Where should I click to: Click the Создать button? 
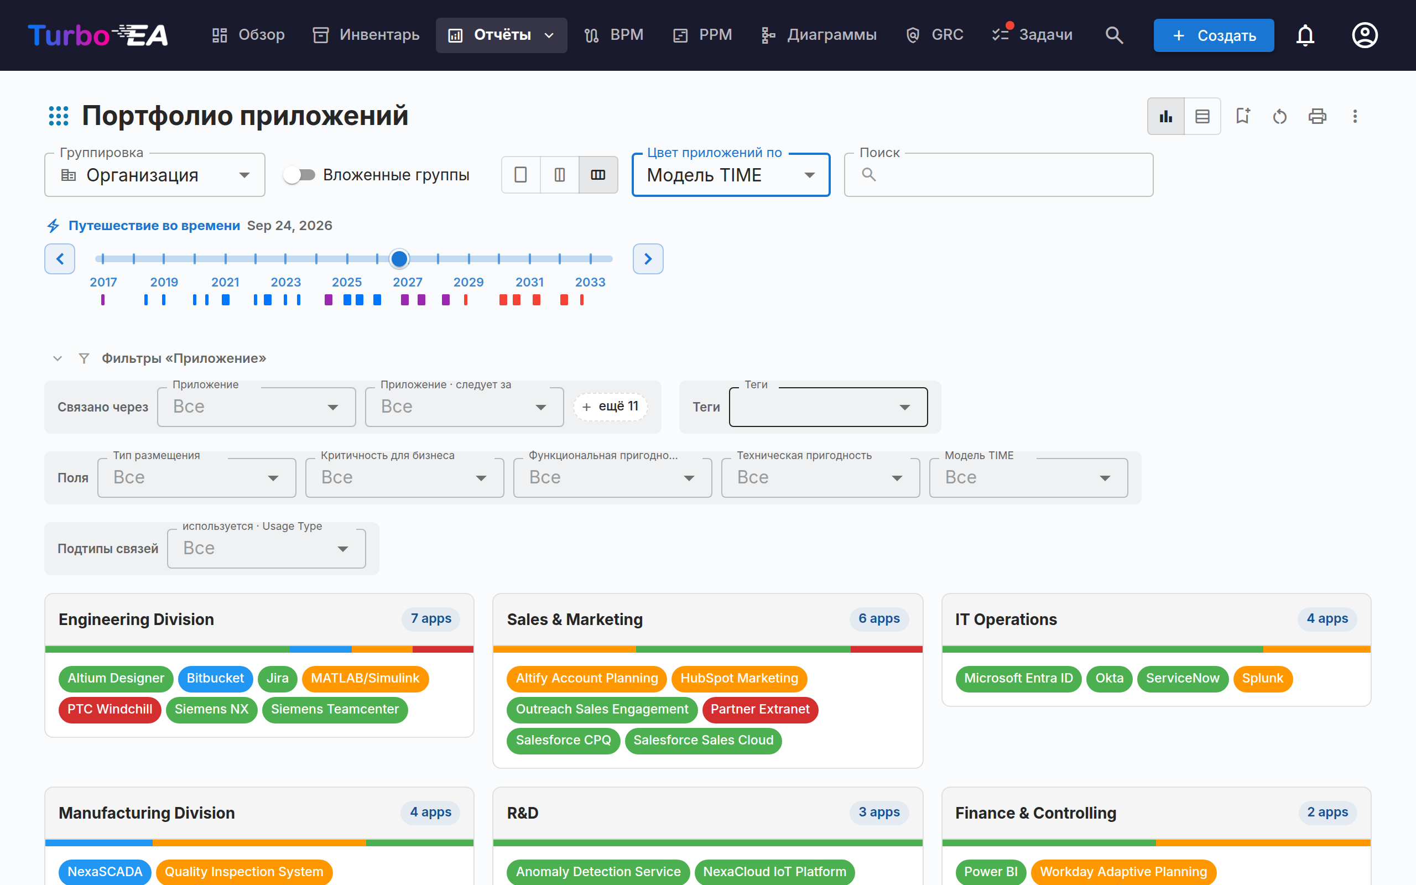tap(1214, 35)
